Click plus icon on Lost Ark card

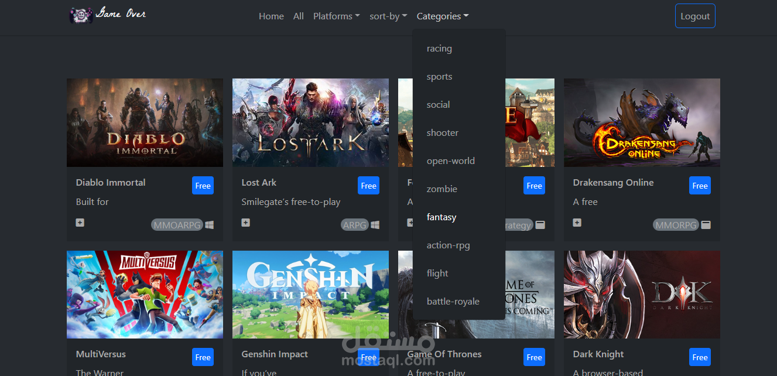click(246, 223)
